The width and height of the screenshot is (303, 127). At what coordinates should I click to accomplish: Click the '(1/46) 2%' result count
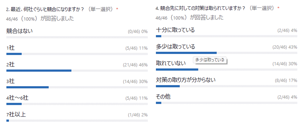(138, 115)
